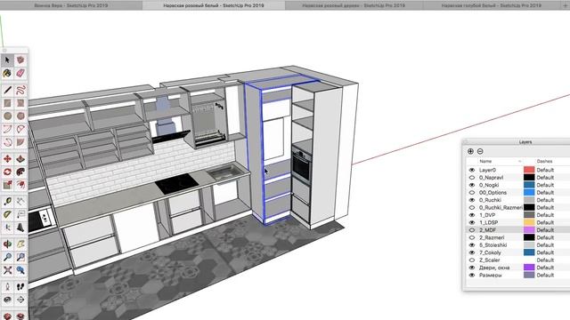Image resolution: width=570 pixels, height=320 pixels.
Task: Sort layers by the Name column header
Action: (485, 161)
